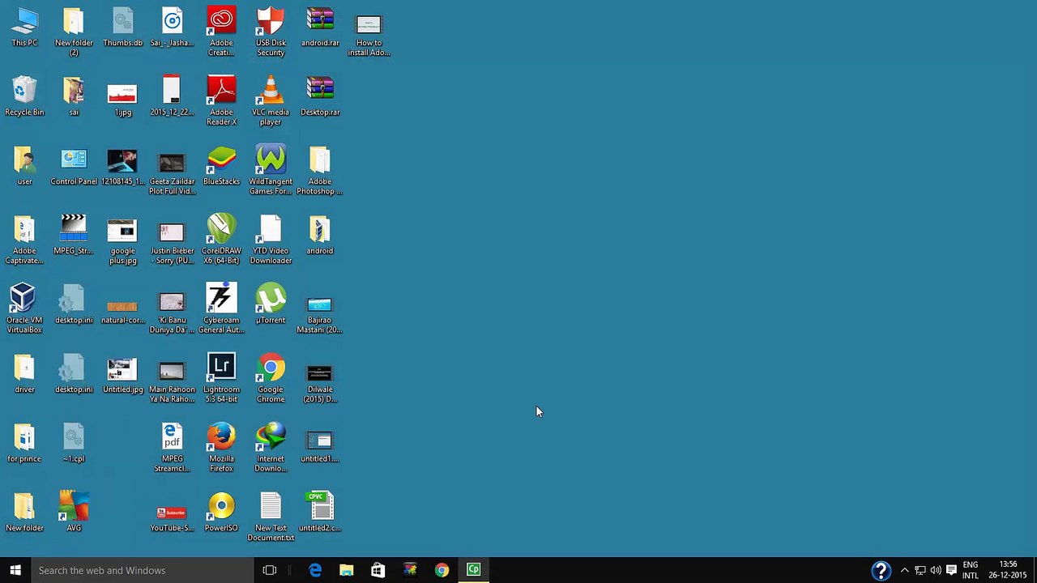Select the VLC media player shortcut
Viewport: 1037px width, 583px height.
tap(271, 101)
